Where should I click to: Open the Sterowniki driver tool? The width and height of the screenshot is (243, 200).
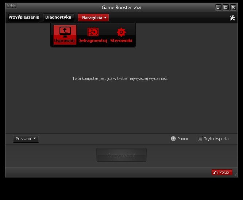point(121,35)
